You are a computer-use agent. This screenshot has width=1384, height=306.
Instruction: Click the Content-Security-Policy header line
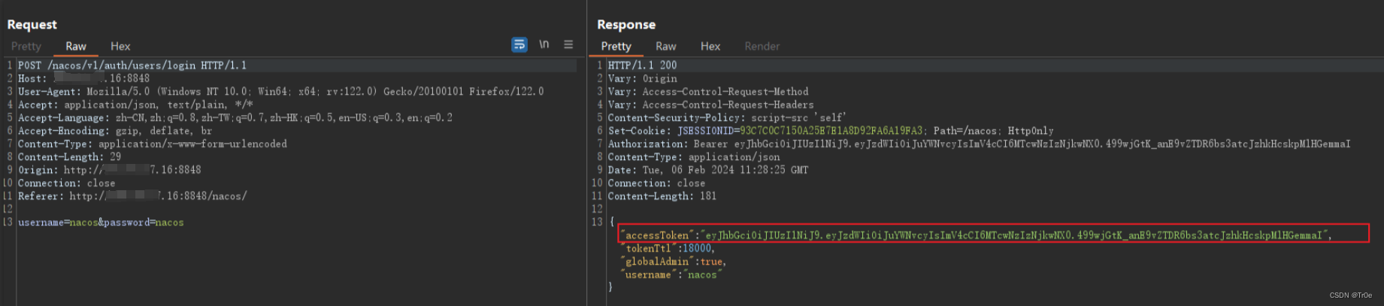click(727, 118)
